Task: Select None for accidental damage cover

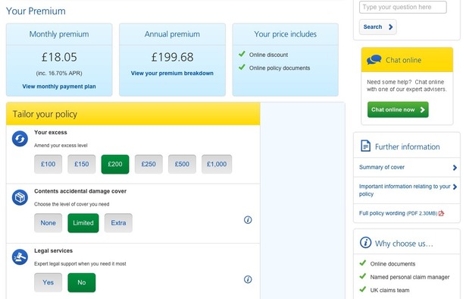Action: pyautogui.click(x=48, y=223)
